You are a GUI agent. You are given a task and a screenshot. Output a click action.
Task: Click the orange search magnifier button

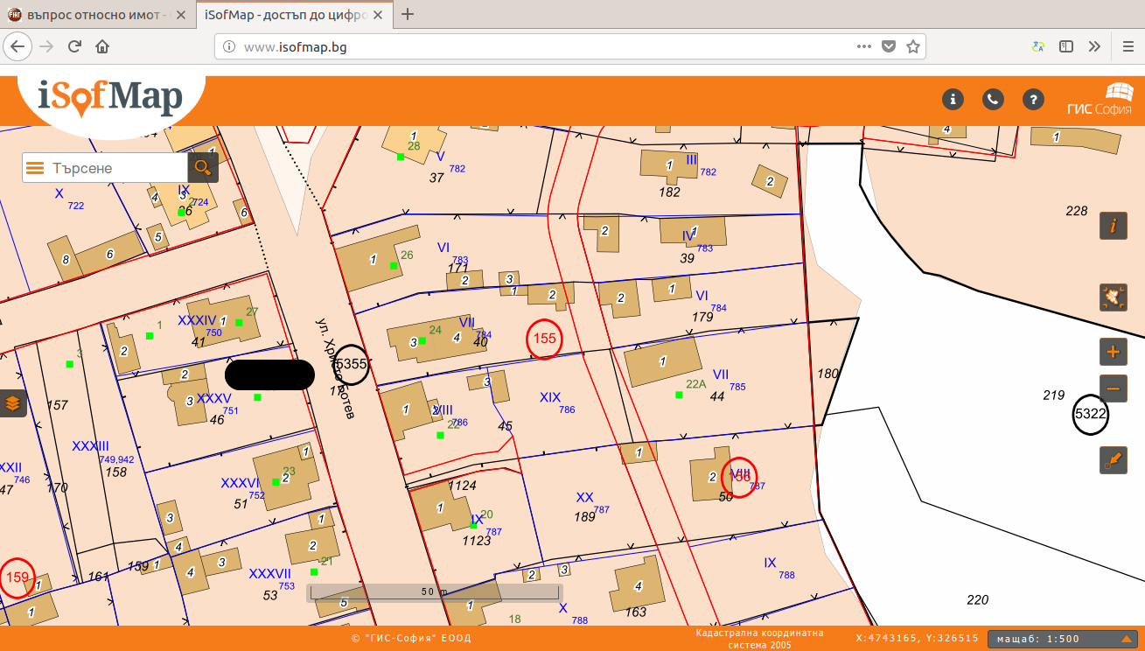(203, 168)
